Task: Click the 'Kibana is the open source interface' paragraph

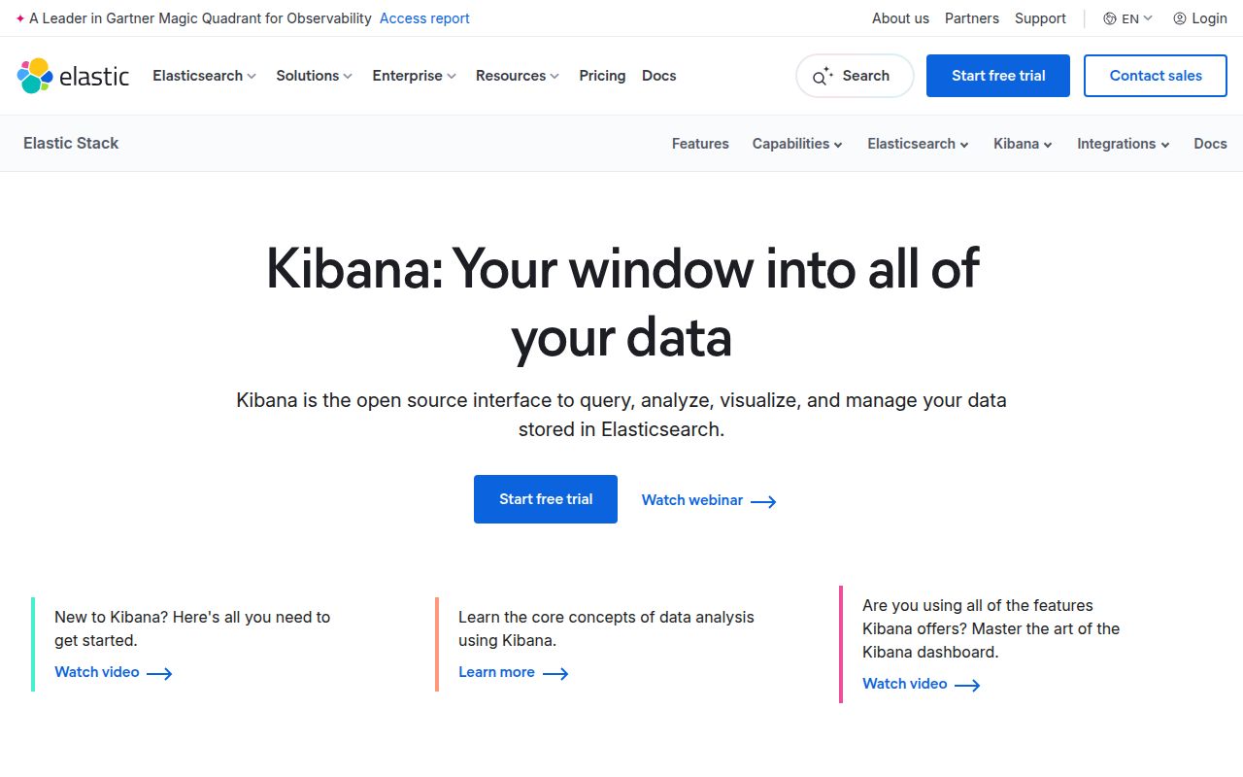Action: tap(621, 415)
